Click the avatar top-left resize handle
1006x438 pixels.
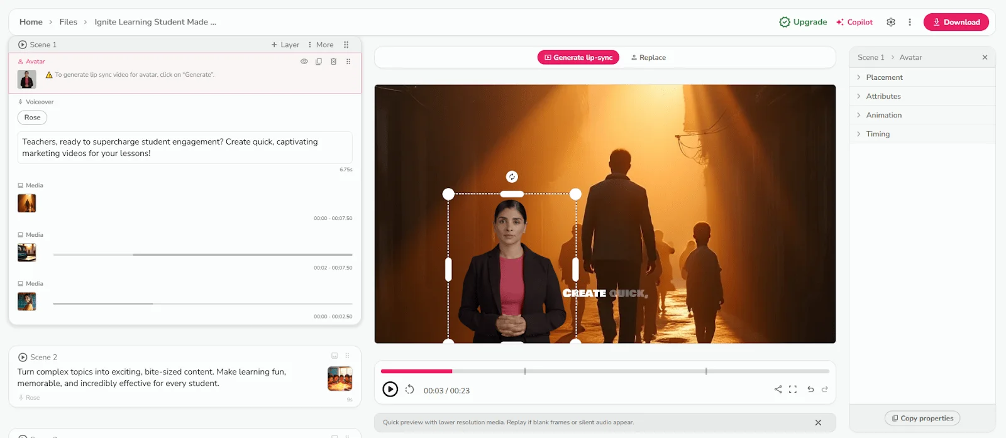click(x=448, y=194)
